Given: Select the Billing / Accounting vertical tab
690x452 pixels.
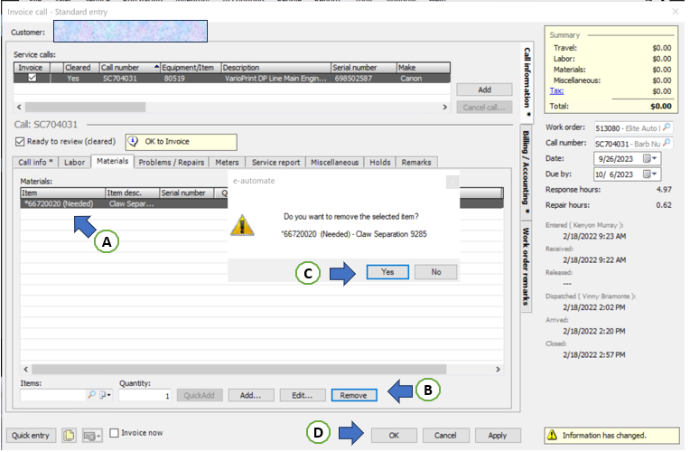Looking at the screenshot, I should pyautogui.click(x=526, y=173).
